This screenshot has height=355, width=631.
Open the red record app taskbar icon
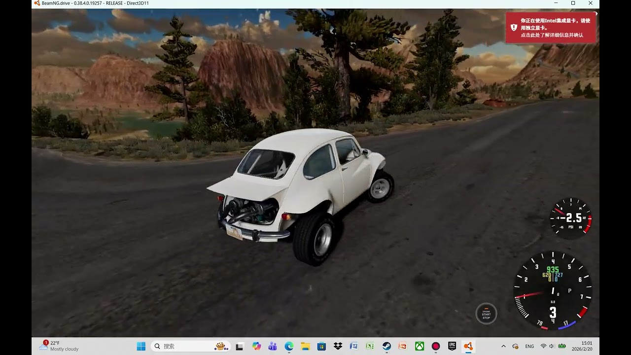[x=436, y=346]
